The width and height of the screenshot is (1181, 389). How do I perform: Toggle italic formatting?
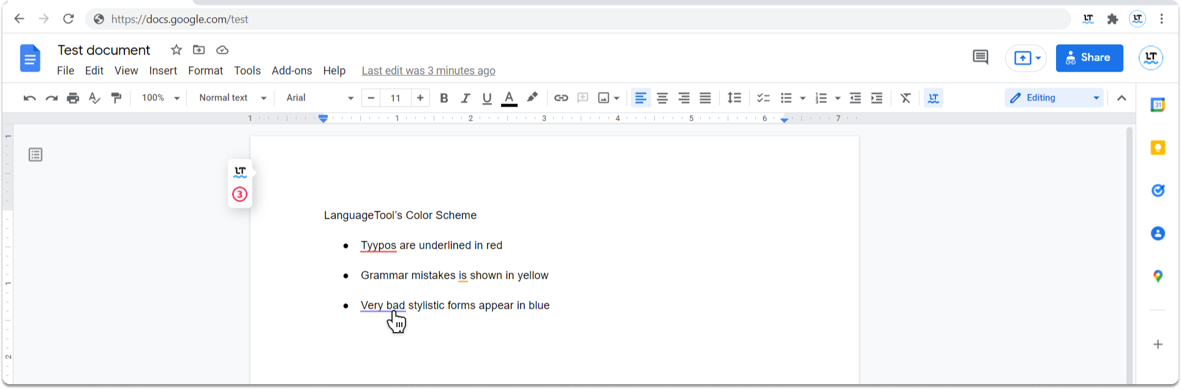point(466,98)
